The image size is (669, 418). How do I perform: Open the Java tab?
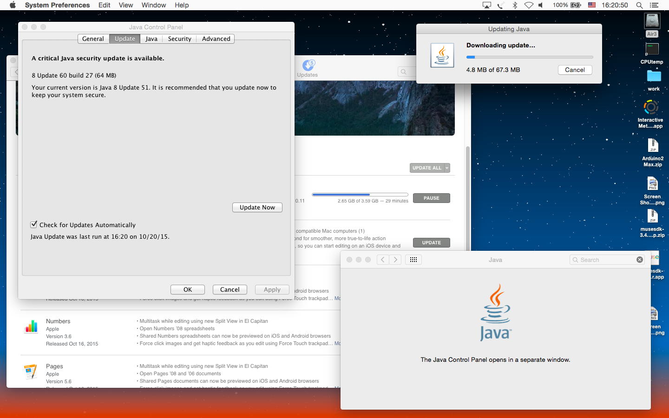[151, 39]
